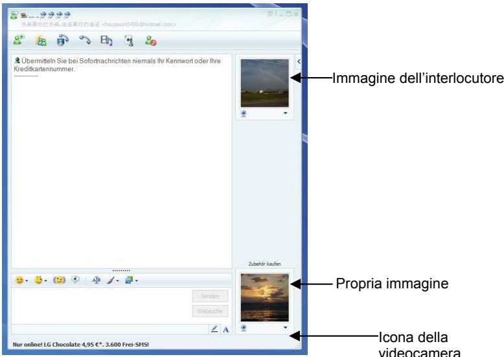Open the film and music sharing icon

(x=106, y=41)
